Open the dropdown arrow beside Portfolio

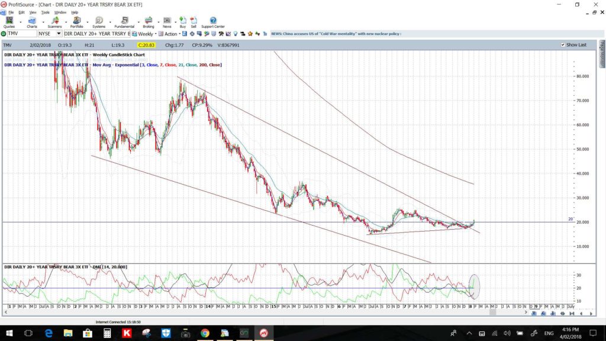[x=88, y=22]
